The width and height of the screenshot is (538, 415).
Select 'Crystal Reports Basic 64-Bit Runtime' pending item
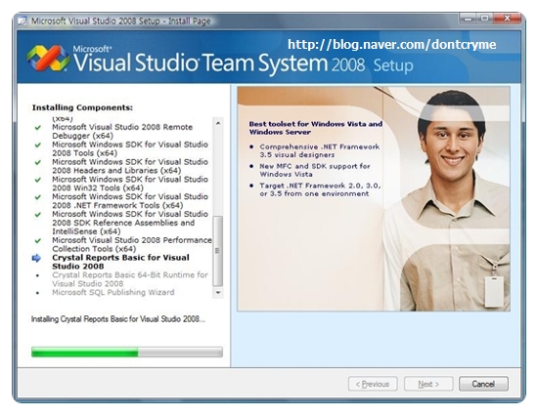coord(130,279)
